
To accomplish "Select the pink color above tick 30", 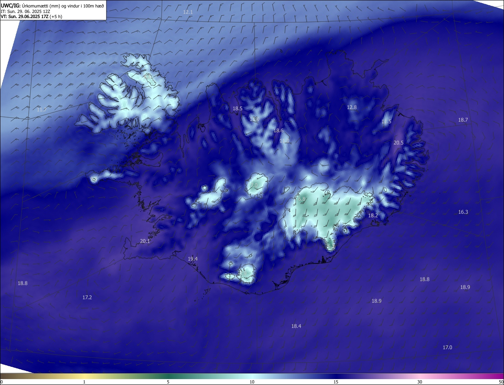I will pyautogui.click(x=420, y=376).
